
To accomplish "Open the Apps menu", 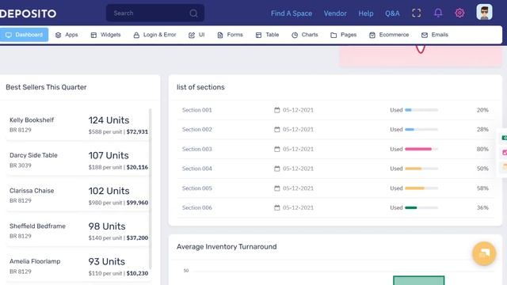I will click(67, 35).
